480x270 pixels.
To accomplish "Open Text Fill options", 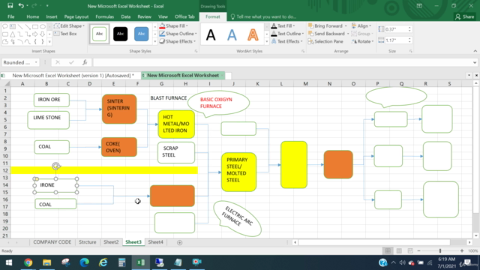I will pyautogui.click(x=283, y=26).
